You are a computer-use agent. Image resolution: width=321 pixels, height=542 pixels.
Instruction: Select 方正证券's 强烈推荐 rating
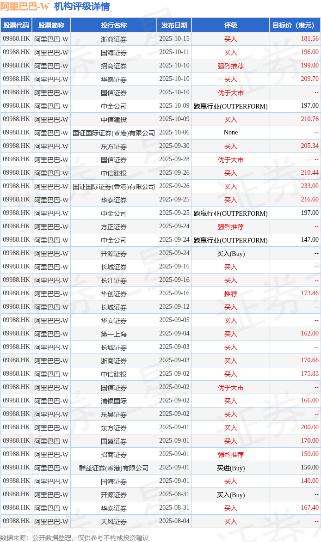(231, 227)
